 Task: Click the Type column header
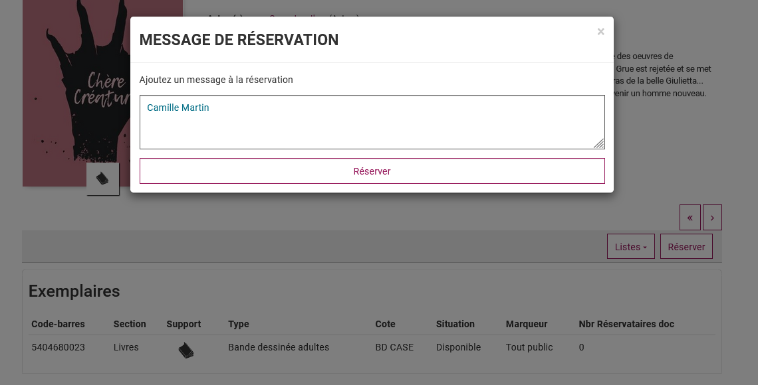click(239, 324)
